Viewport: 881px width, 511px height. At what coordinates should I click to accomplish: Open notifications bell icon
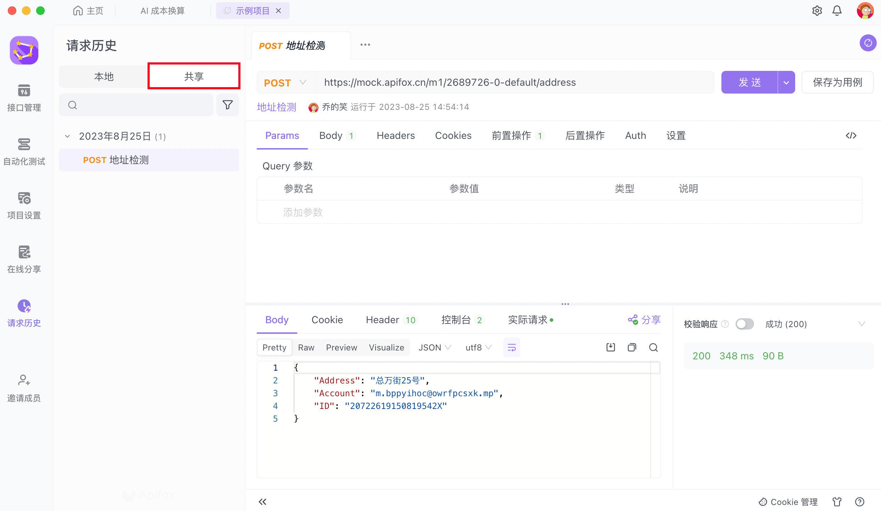[x=837, y=11]
